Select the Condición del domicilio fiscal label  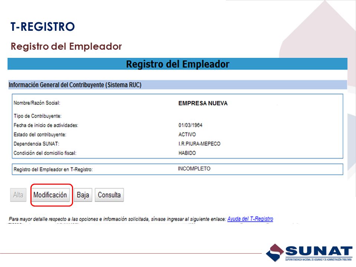pos(45,153)
